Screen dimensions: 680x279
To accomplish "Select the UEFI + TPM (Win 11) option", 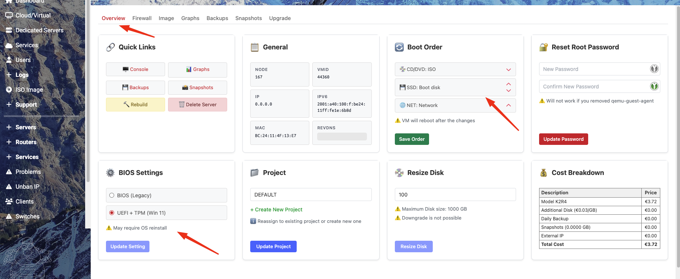I will pos(112,213).
